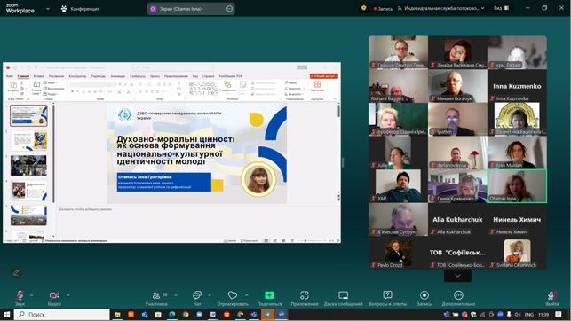
Task: Expand video options arrow next to Видео
Action: coord(68,294)
